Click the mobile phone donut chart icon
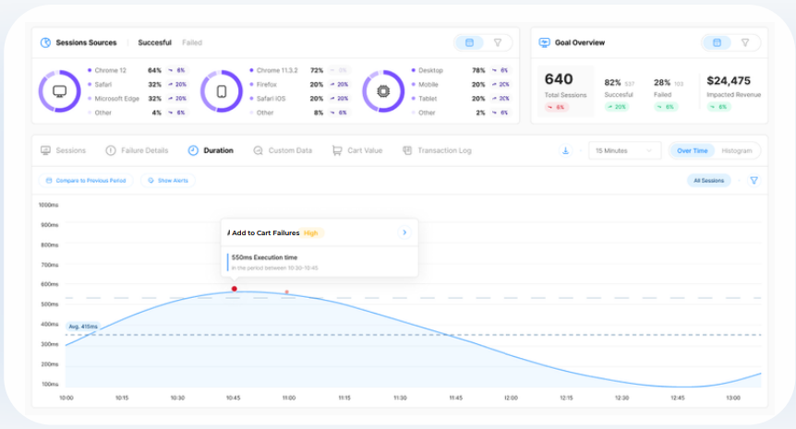Screen dimensions: 796x429 (x=222, y=91)
